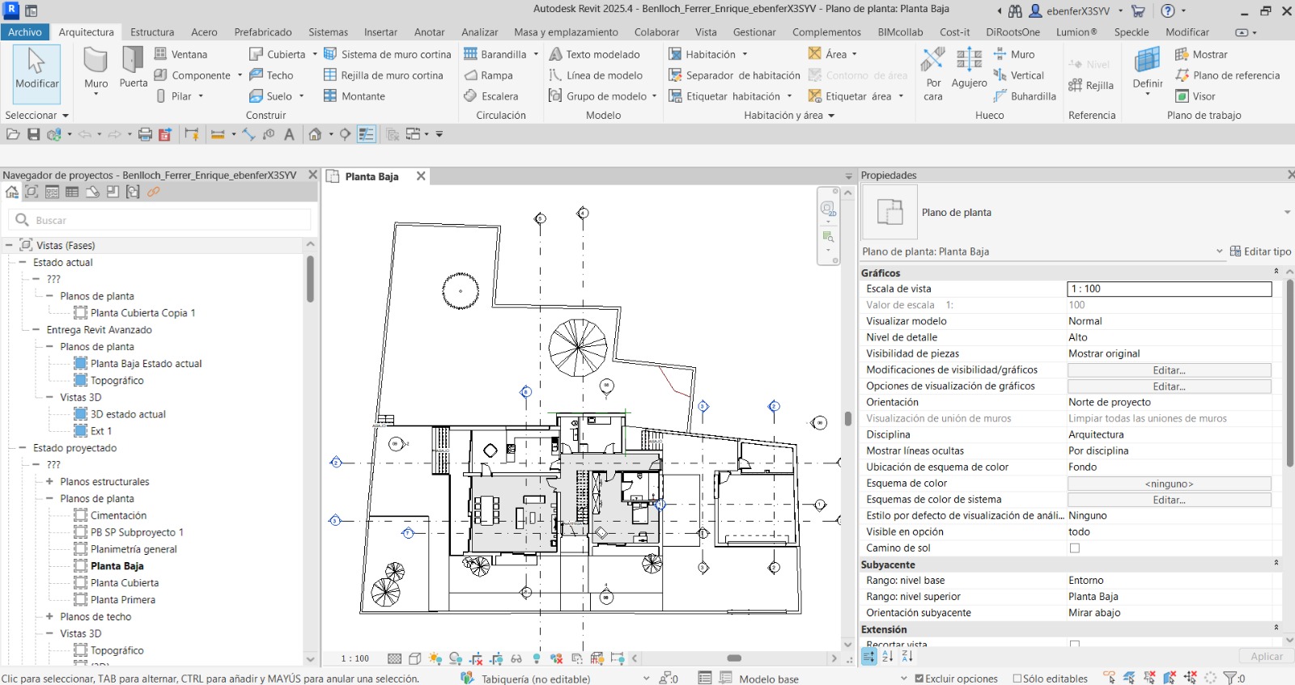Select Planta Cubierta in project browser
Viewport: 1295px width, 685px height.
click(125, 583)
